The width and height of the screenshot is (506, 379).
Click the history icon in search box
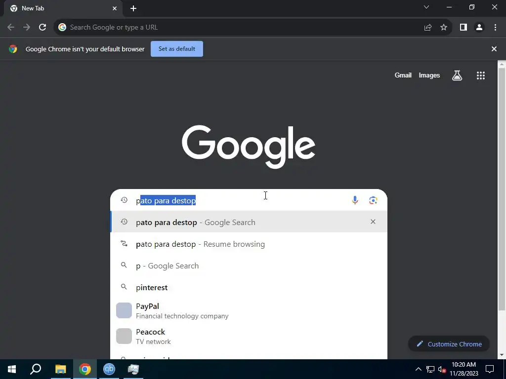(x=124, y=200)
